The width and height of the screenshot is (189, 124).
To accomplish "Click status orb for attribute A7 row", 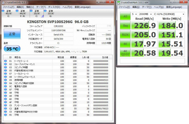I will [x=5, y=90].
